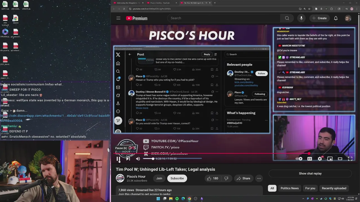Open the Chrome profile avatar

(x=352, y=9)
